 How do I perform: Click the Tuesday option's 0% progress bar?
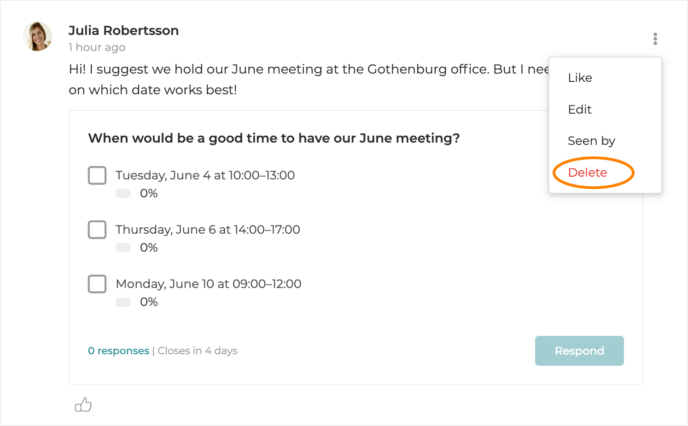coord(123,193)
